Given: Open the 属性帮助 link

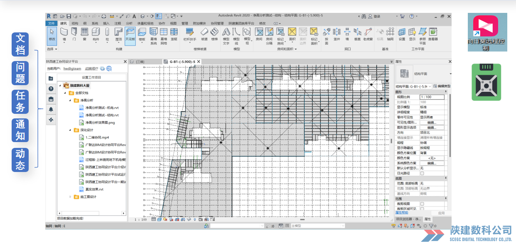Looking at the screenshot, I should tap(401, 213).
